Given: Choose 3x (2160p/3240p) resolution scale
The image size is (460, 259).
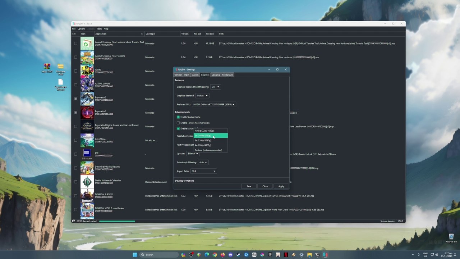Looking at the screenshot, I should pyautogui.click(x=211, y=140).
